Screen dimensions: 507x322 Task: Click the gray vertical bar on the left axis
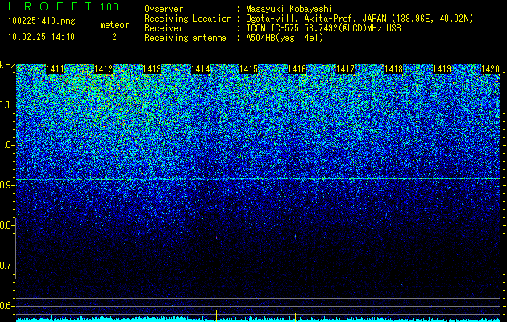pos(15,248)
